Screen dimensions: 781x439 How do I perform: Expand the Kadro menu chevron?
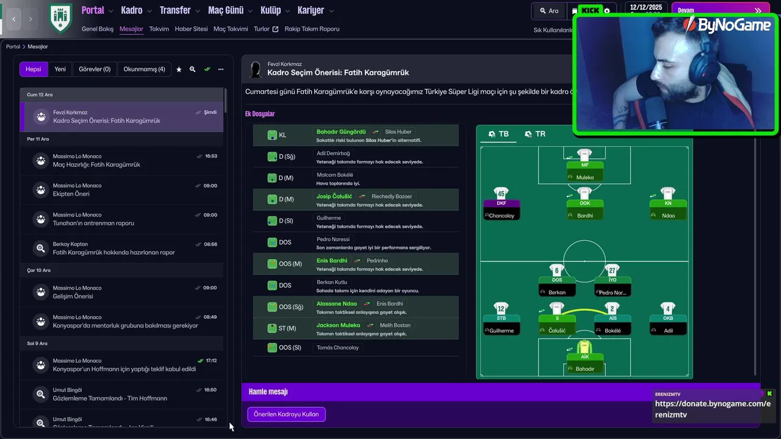click(x=148, y=10)
